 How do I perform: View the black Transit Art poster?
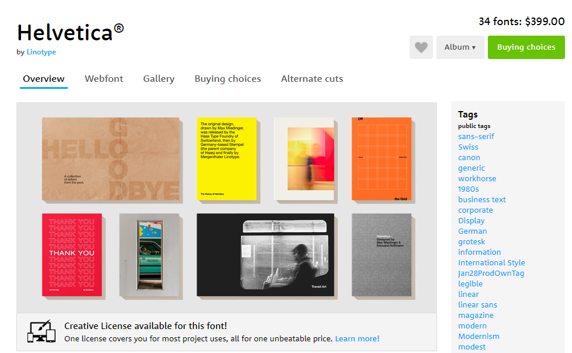[x=265, y=255]
